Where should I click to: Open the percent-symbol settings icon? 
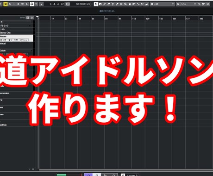click(199, 4)
